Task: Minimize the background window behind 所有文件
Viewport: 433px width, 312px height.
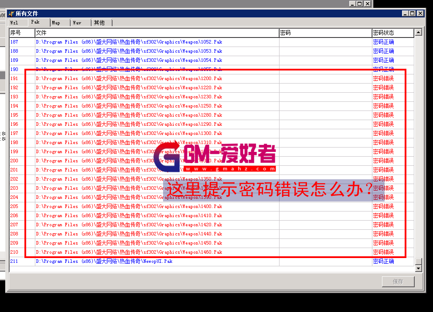Action: [x=352, y=3]
